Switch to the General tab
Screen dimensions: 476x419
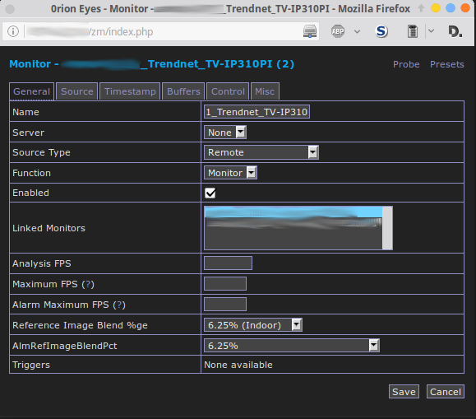click(x=31, y=91)
